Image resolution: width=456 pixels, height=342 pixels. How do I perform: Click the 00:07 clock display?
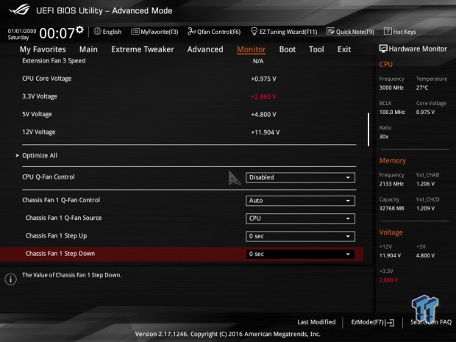point(57,33)
